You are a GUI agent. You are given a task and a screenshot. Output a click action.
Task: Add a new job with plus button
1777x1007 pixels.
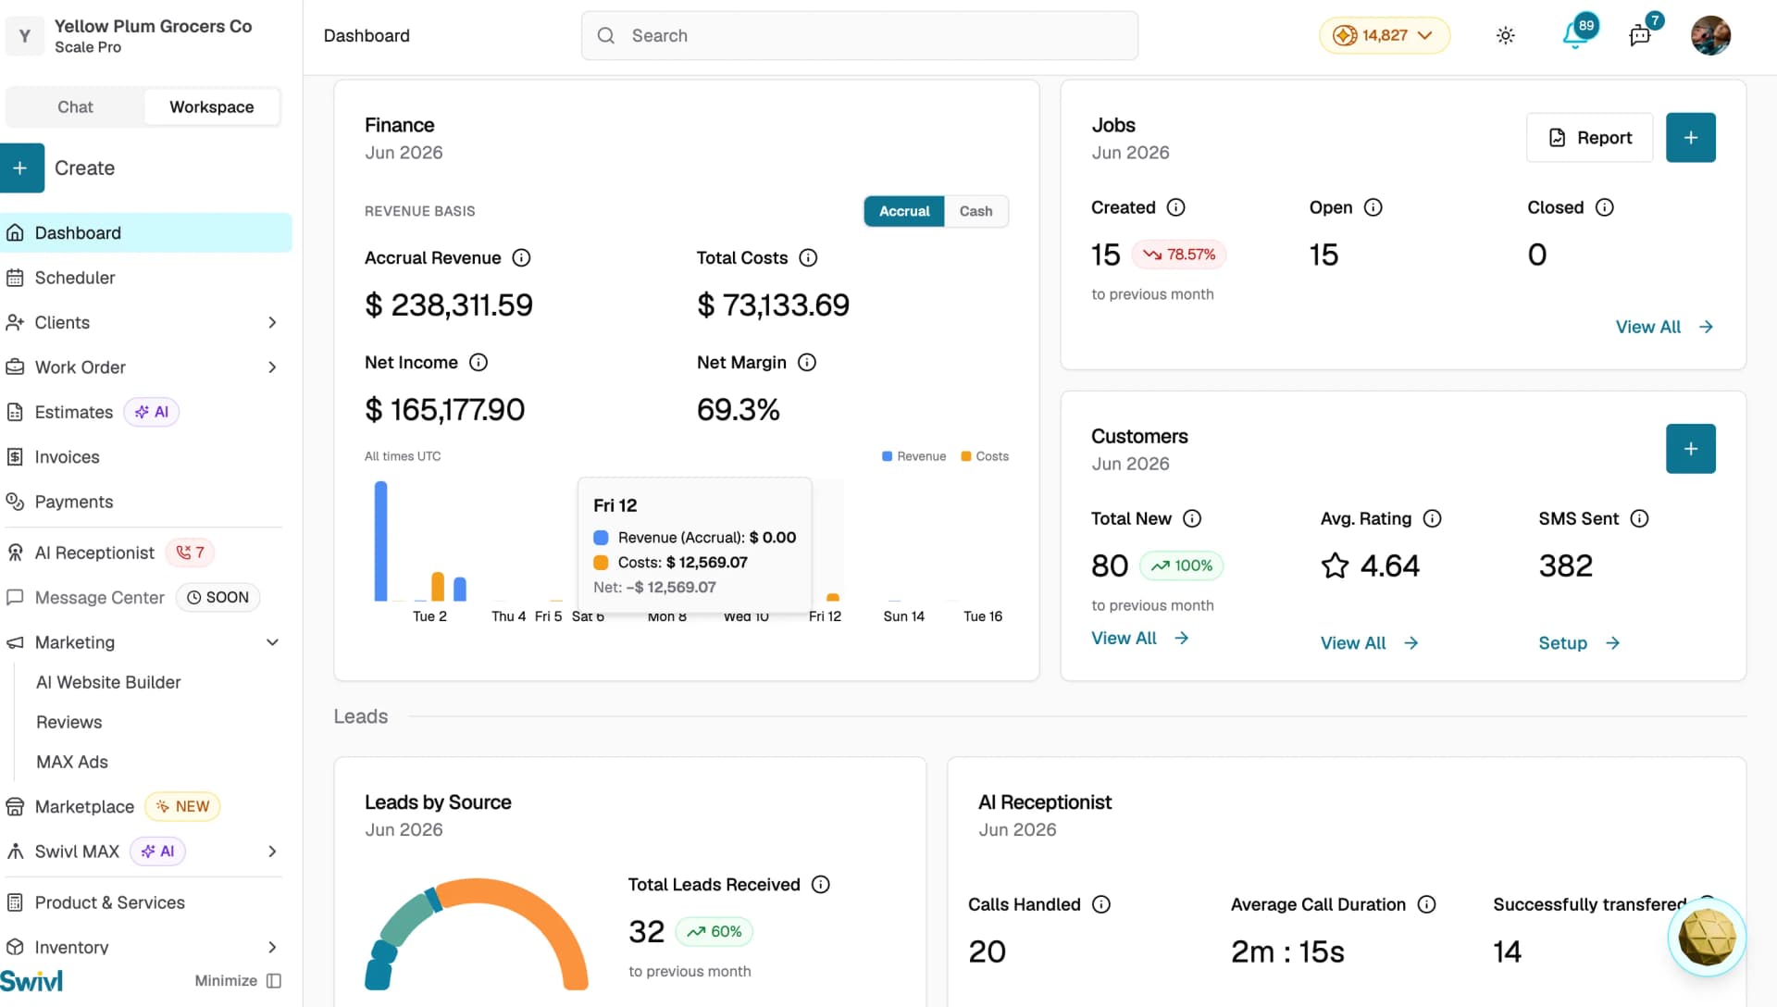tap(1690, 137)
